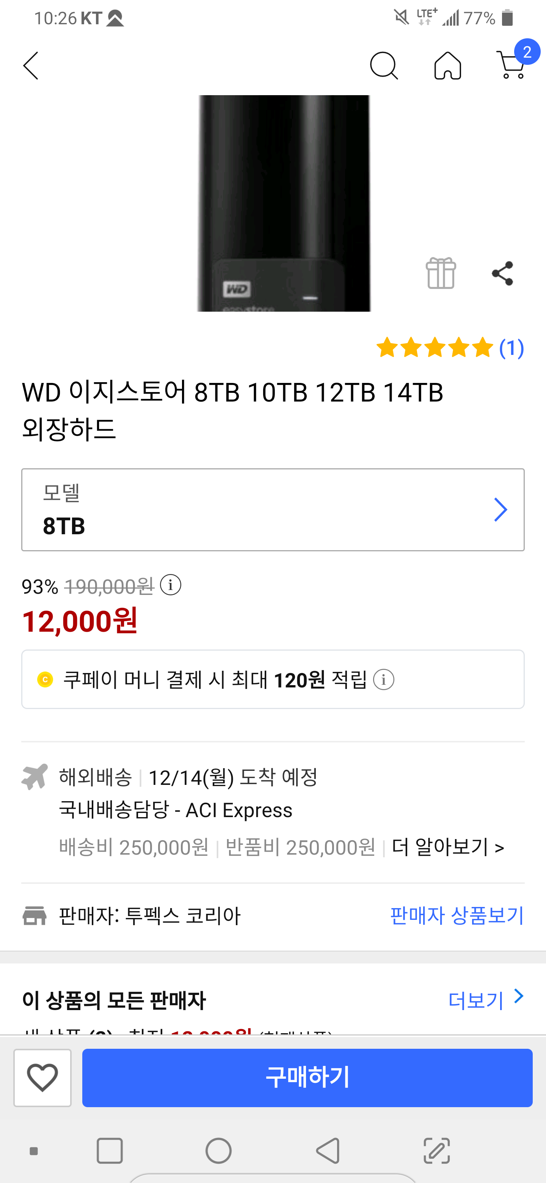Toggle the wishlist heart button
Viewport: 546px width, 1183px height.
42,1077
